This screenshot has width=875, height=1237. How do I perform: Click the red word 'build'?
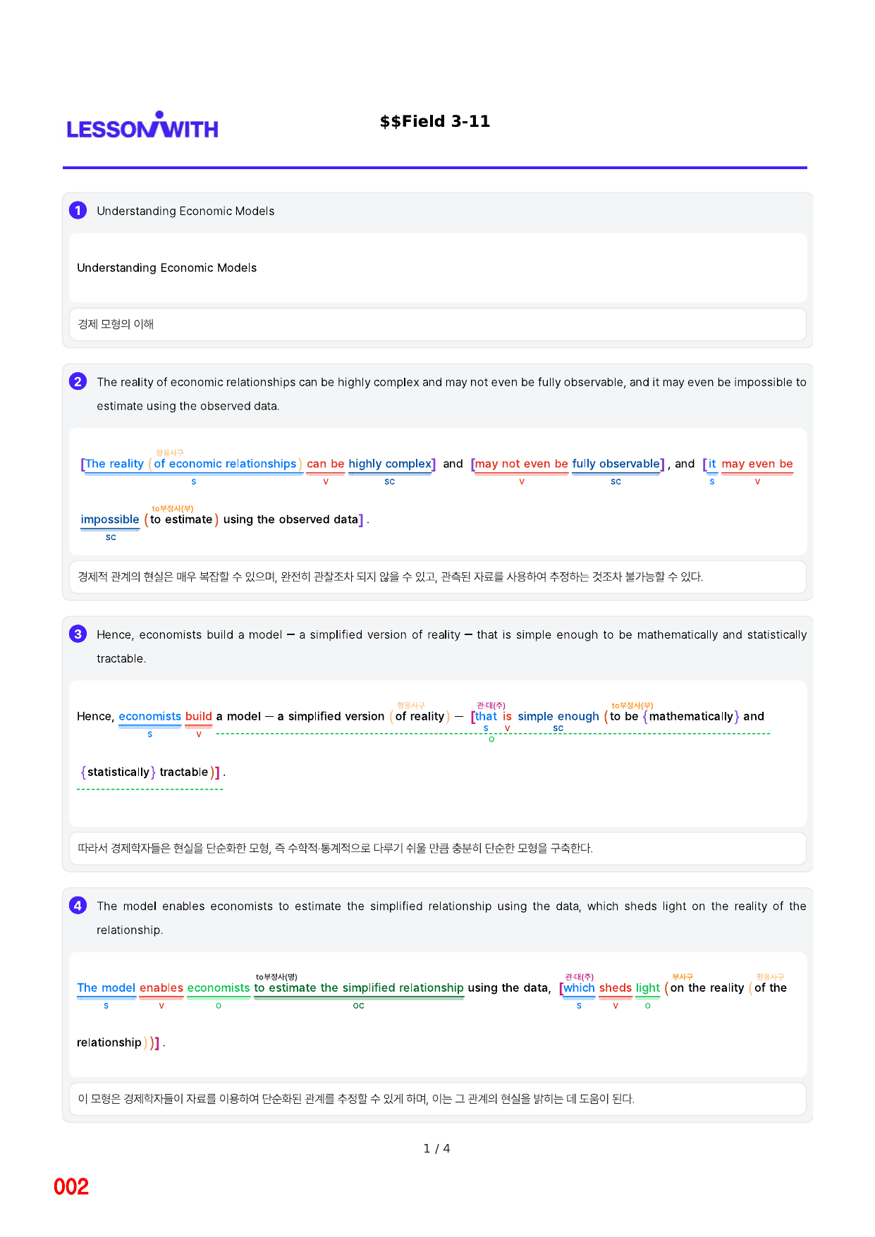(199, 716)
